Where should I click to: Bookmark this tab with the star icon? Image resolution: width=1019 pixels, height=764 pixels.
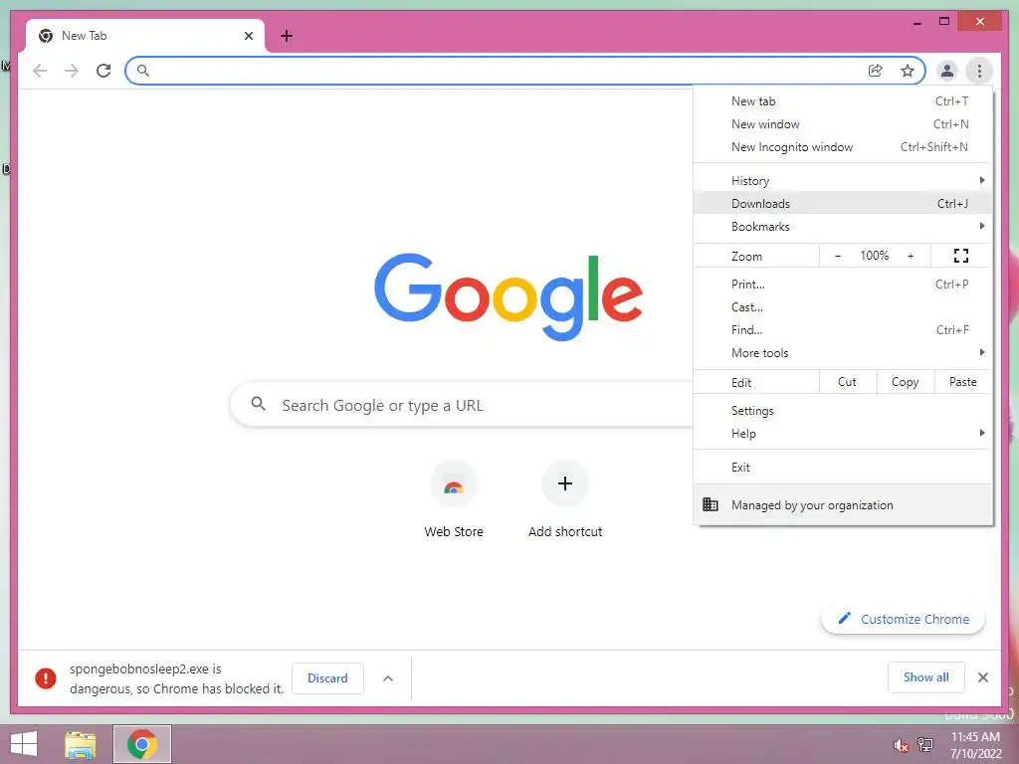pyautogui.click(x=908, y=71)
